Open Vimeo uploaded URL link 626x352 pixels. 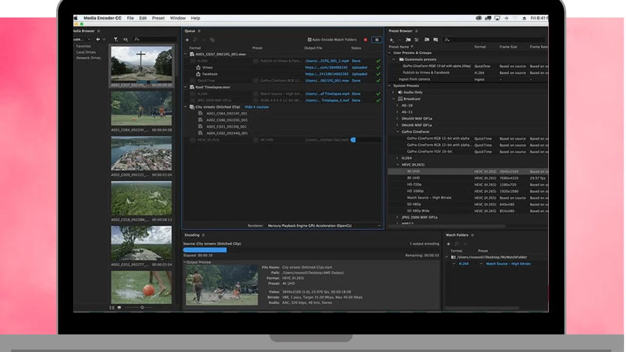pyautogui.click(x=327, y=67)
